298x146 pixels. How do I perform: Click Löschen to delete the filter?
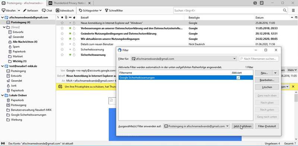[267, 87]
